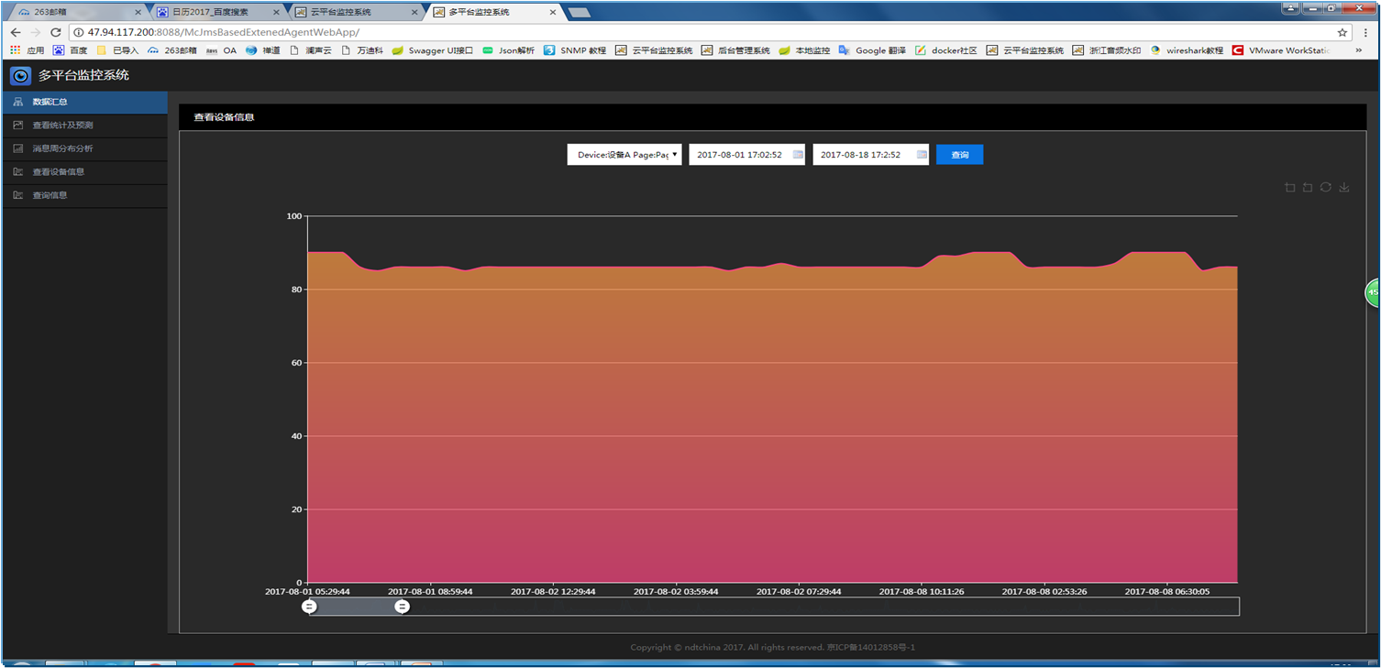Click the blue 查询 button
The image size is (1381, 668).
pyautogui.click(x=959, y=155)
